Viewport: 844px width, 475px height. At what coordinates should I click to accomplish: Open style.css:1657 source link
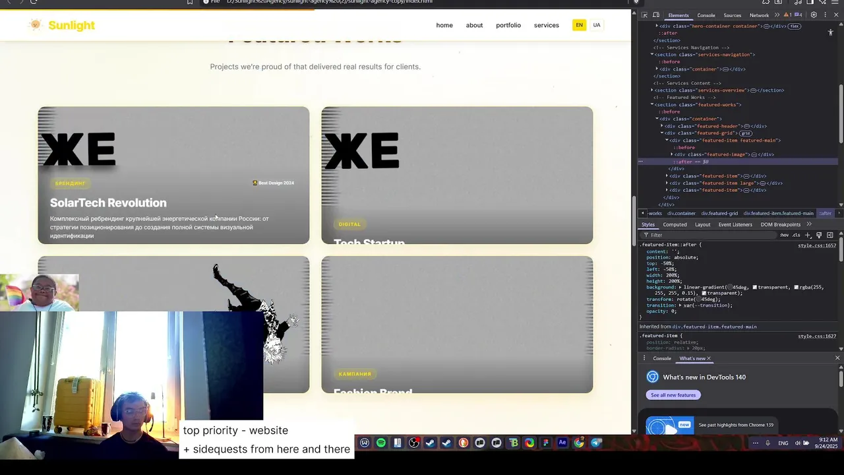[817, 245]
